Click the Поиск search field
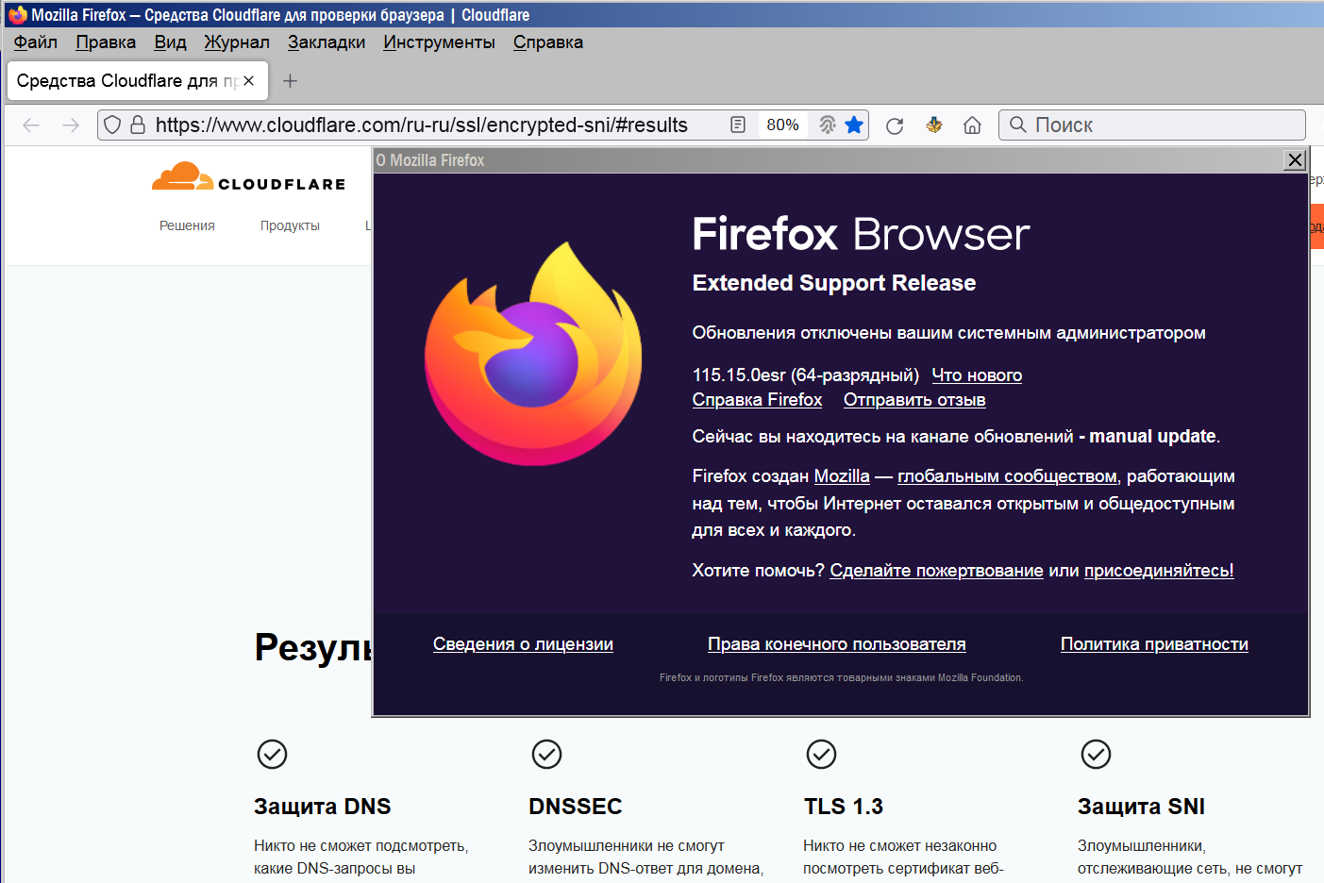Viewport: 1324px width, 883px height. pos(1151,125)
